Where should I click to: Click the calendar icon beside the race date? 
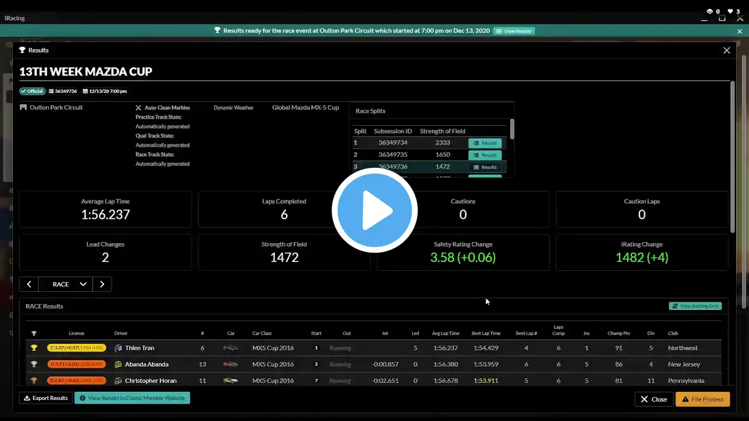[x=85, y=91]
